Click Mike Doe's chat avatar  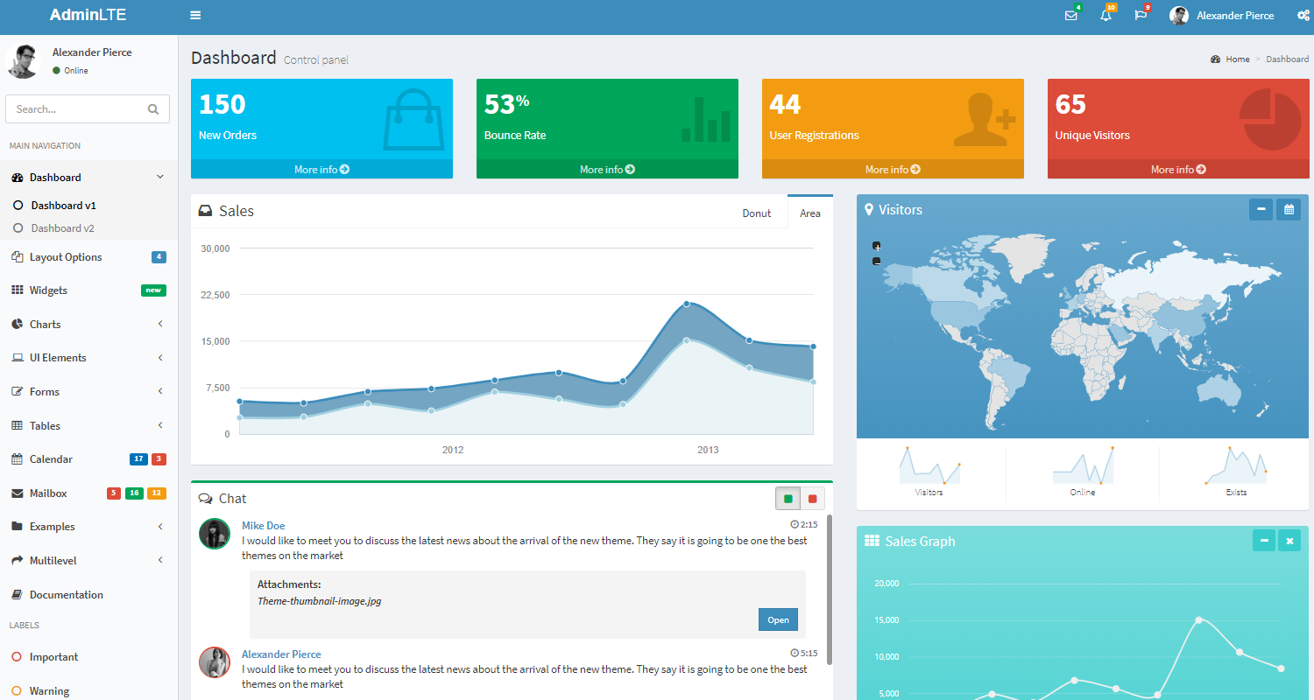(215, 534)
